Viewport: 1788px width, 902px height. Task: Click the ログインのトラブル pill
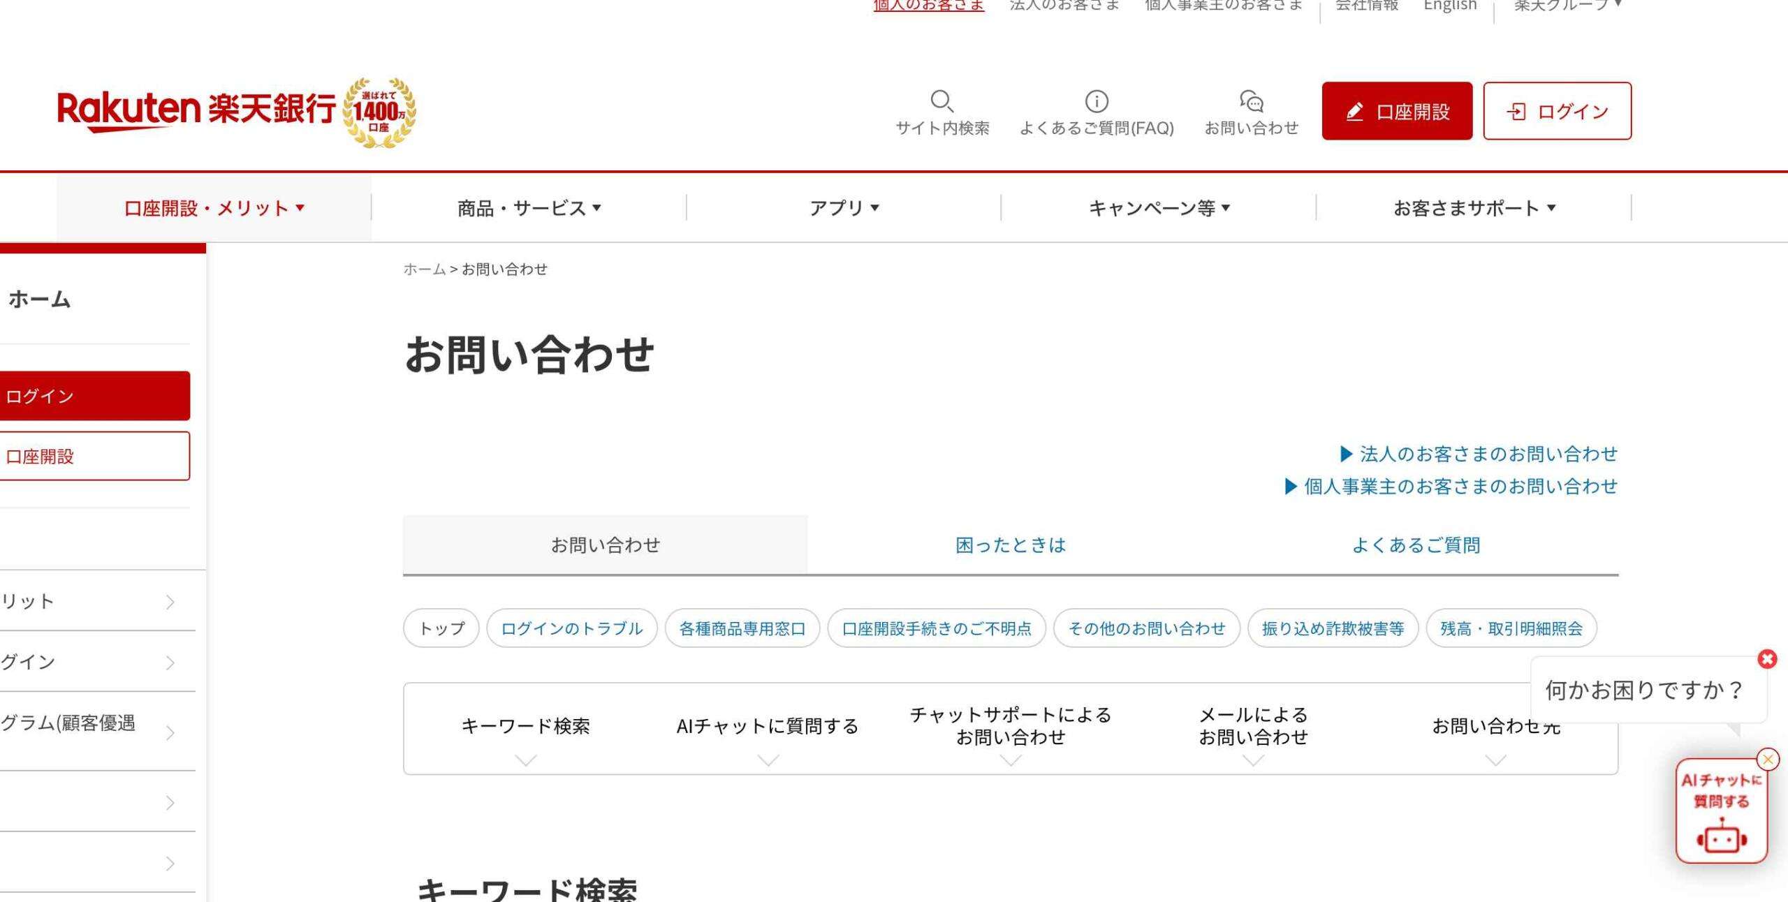[571, 628]
